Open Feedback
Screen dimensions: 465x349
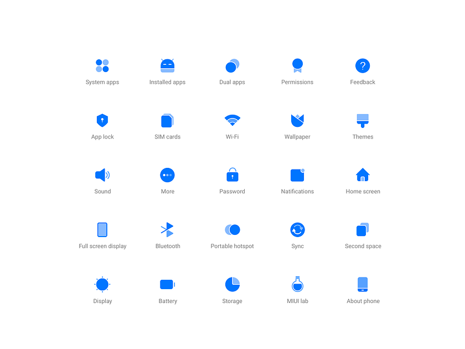363,65
